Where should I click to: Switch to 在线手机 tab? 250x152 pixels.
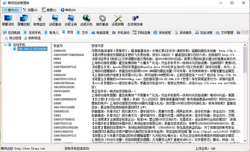click(x=32, y=32)
